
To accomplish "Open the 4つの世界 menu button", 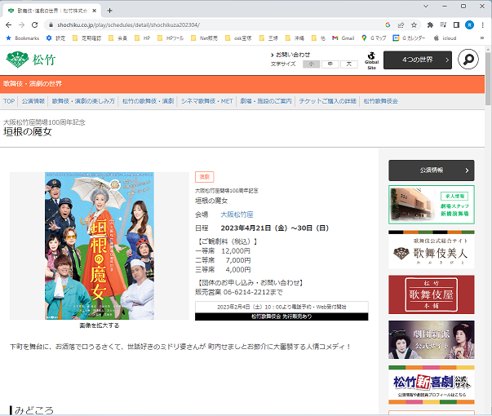I will 418,60.
